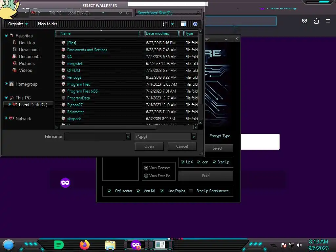Open the Firefox extensions puzzle icon
Viewport: 336px width, 252px height.
coord(316,21)
